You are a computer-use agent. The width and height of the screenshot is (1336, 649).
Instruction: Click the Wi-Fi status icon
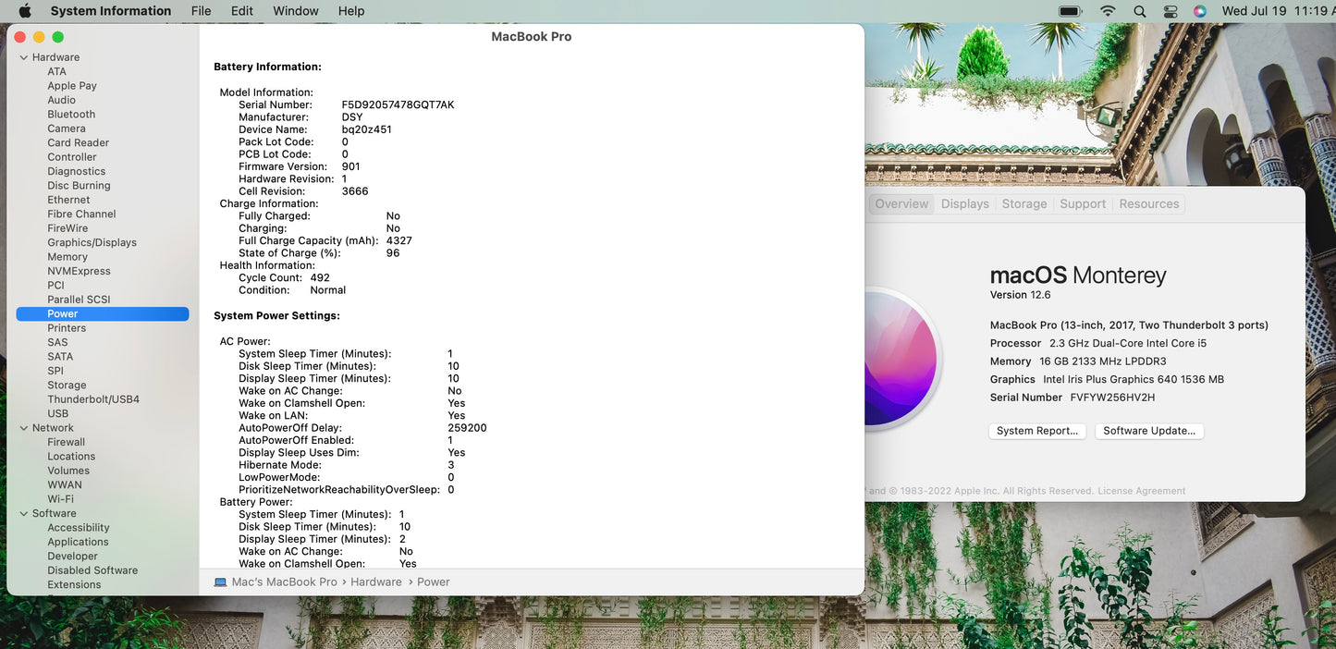[1108, 11]
